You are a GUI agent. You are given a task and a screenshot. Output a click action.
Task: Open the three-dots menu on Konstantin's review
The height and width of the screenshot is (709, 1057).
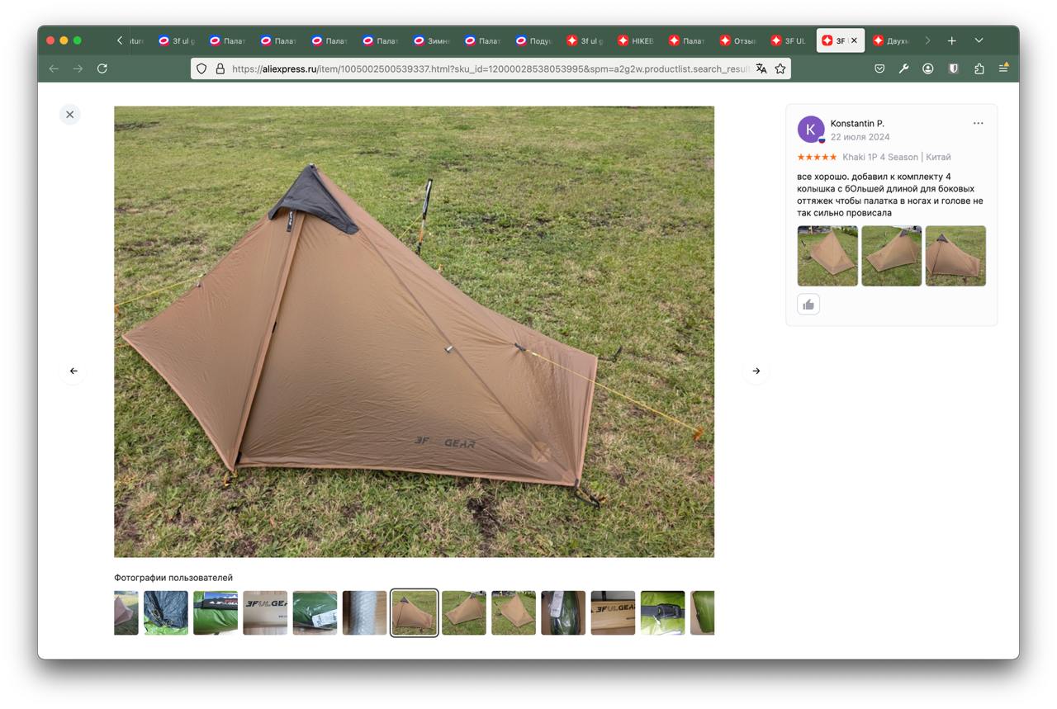978,124
